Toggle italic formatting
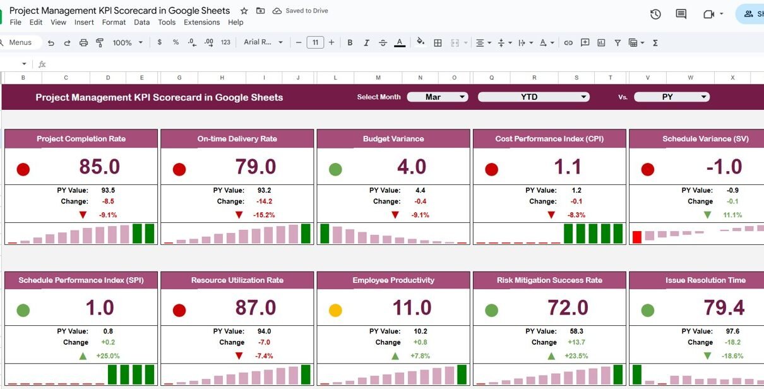 pos(366,43)
